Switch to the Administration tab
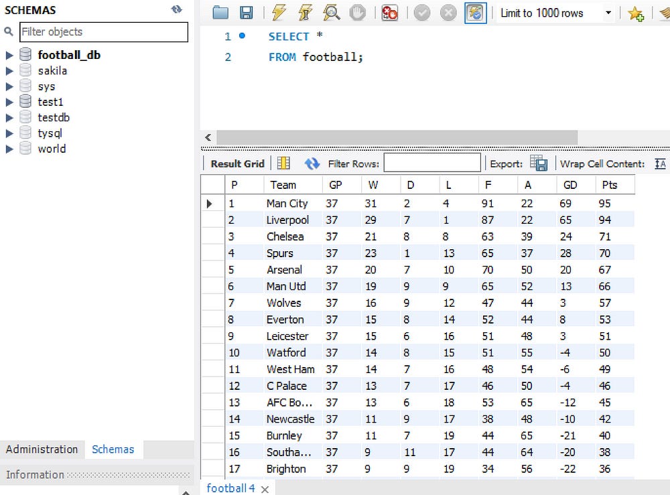Viewport: 670px width, 495px height. point(42,449)
